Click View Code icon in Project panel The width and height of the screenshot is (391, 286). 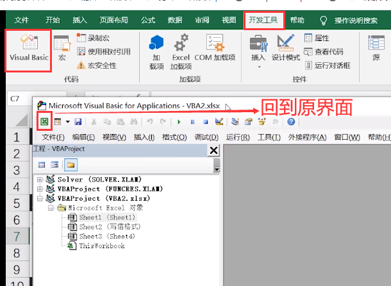[42, 165]
